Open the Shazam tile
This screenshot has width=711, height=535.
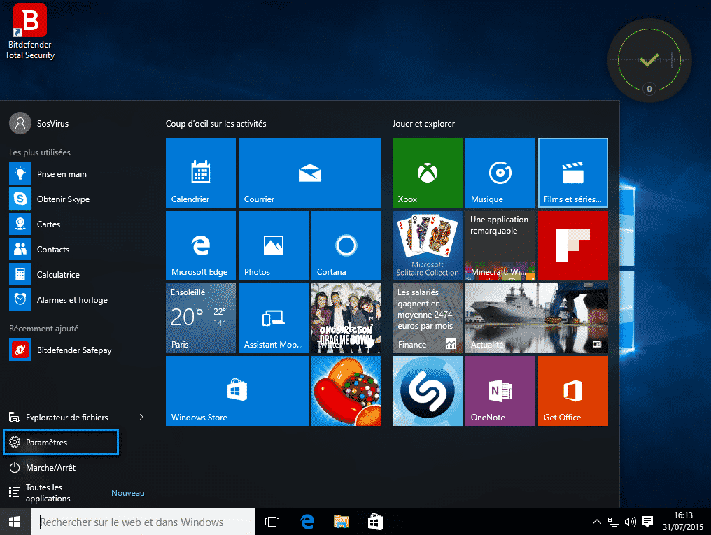click(x=427, y=391)
